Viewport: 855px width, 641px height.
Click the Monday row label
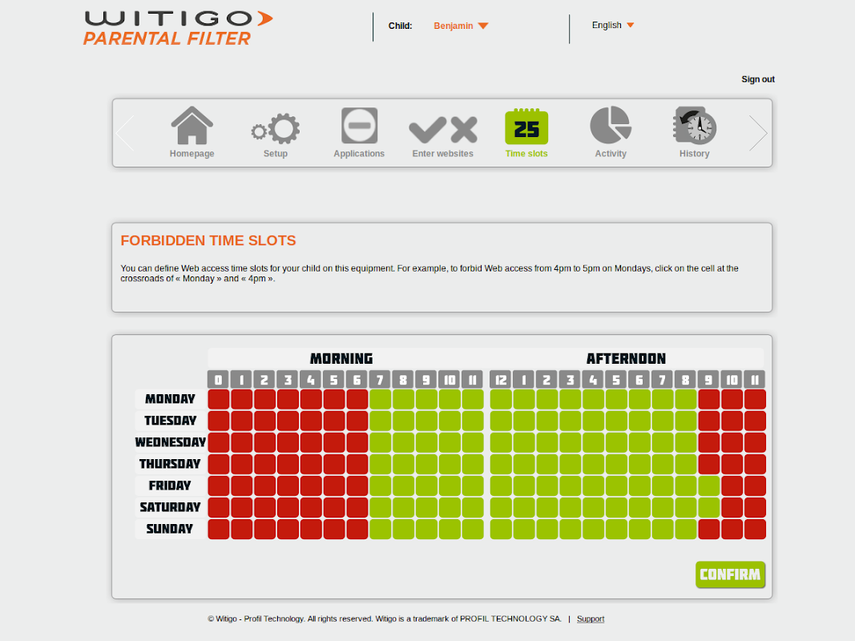[x=170, y=399]
